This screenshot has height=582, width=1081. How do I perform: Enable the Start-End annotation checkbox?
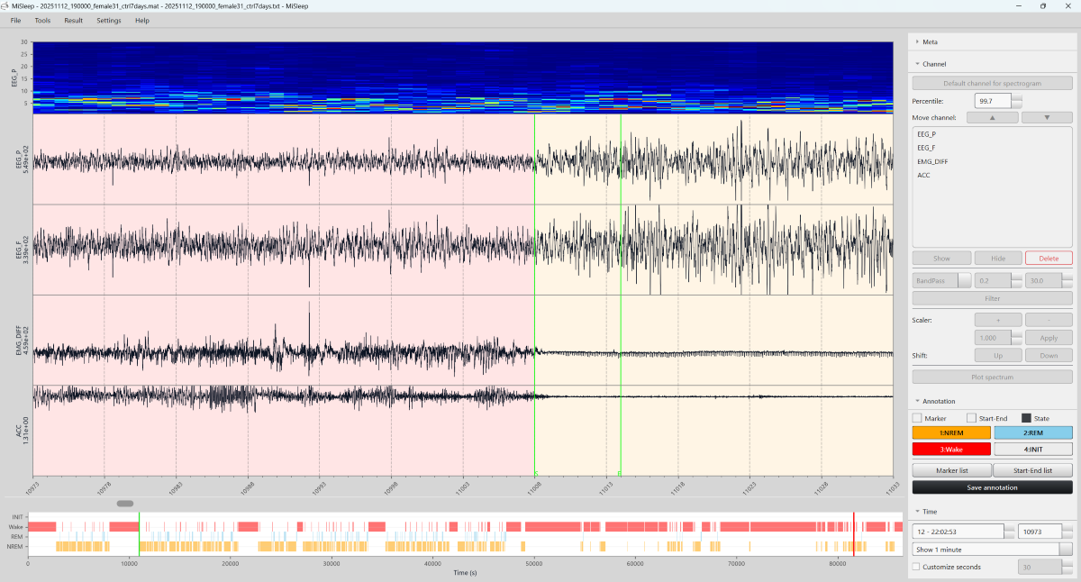click(971, 418)
